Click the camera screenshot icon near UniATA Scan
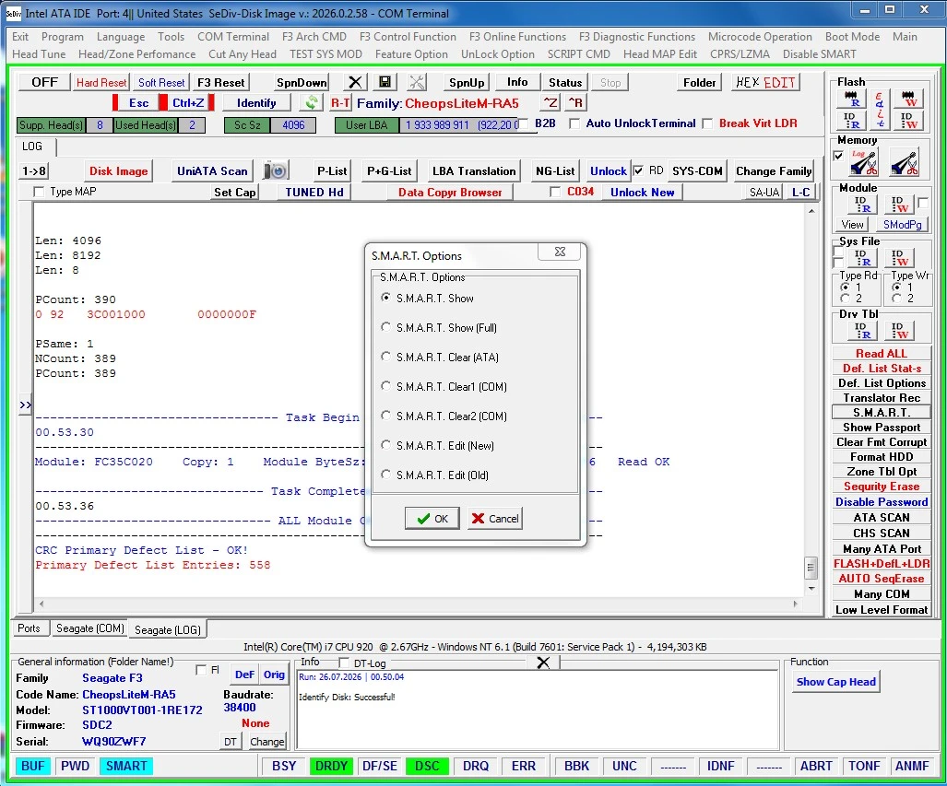This screenshot has height=786, width=947. point(277,170)
